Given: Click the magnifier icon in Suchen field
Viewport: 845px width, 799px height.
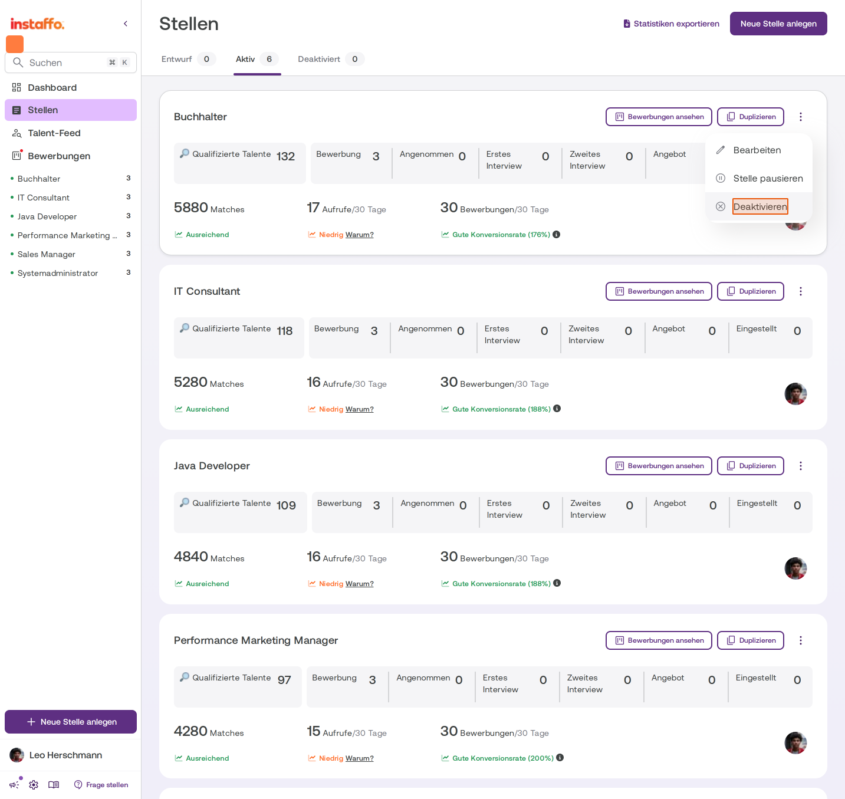Looking at the screenshot, I should [x=18, y=63].
